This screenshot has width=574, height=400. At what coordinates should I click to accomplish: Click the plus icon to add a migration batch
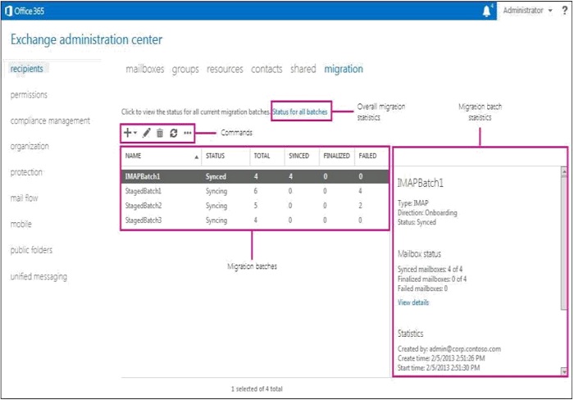[127, 133]
